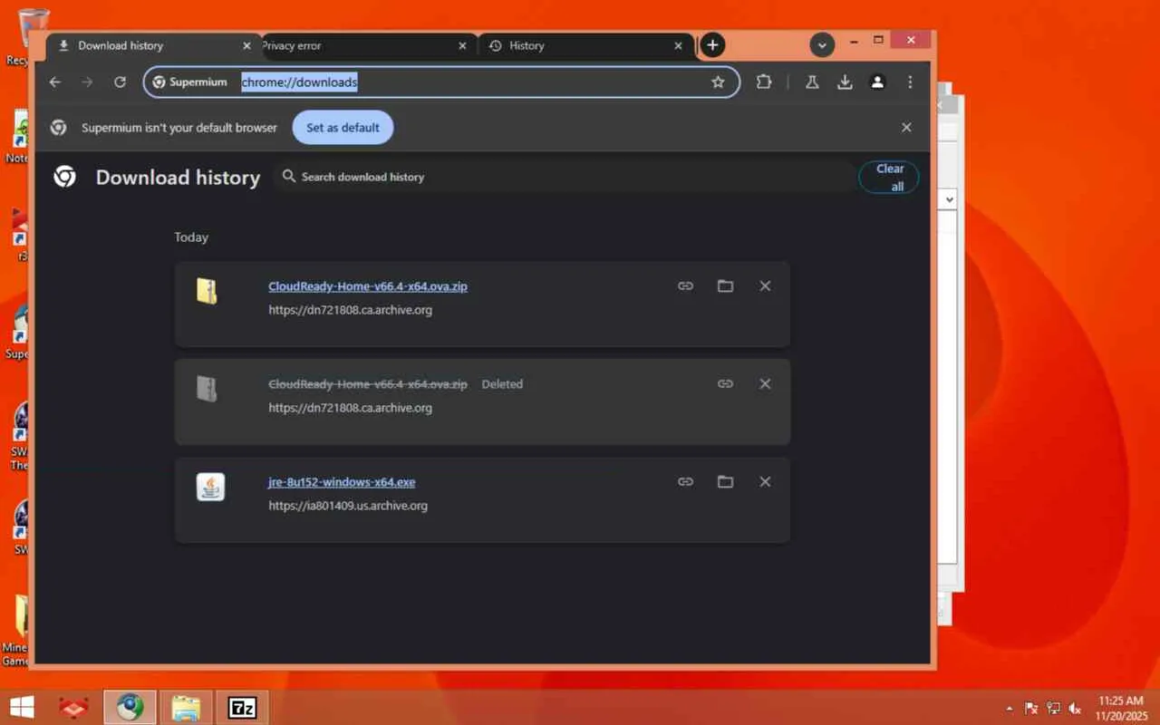Open the profile avatar menu
The image size is (1160, 725).
(877, 82)
